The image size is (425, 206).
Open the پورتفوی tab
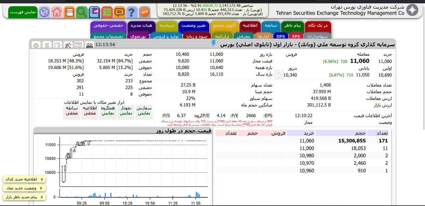(x=138, y=36)
